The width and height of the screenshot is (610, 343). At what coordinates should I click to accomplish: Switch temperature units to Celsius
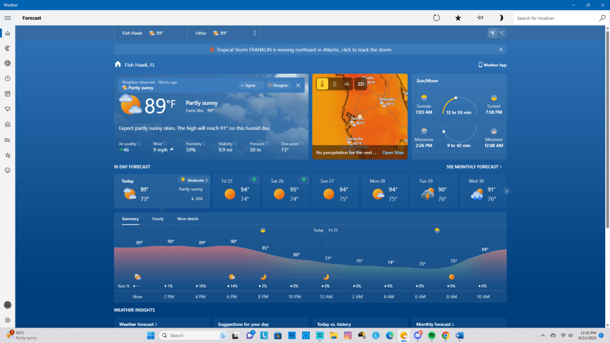(x=502, y=33)
